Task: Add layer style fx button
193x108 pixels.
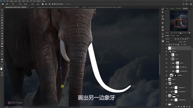Action: point(176,107)
